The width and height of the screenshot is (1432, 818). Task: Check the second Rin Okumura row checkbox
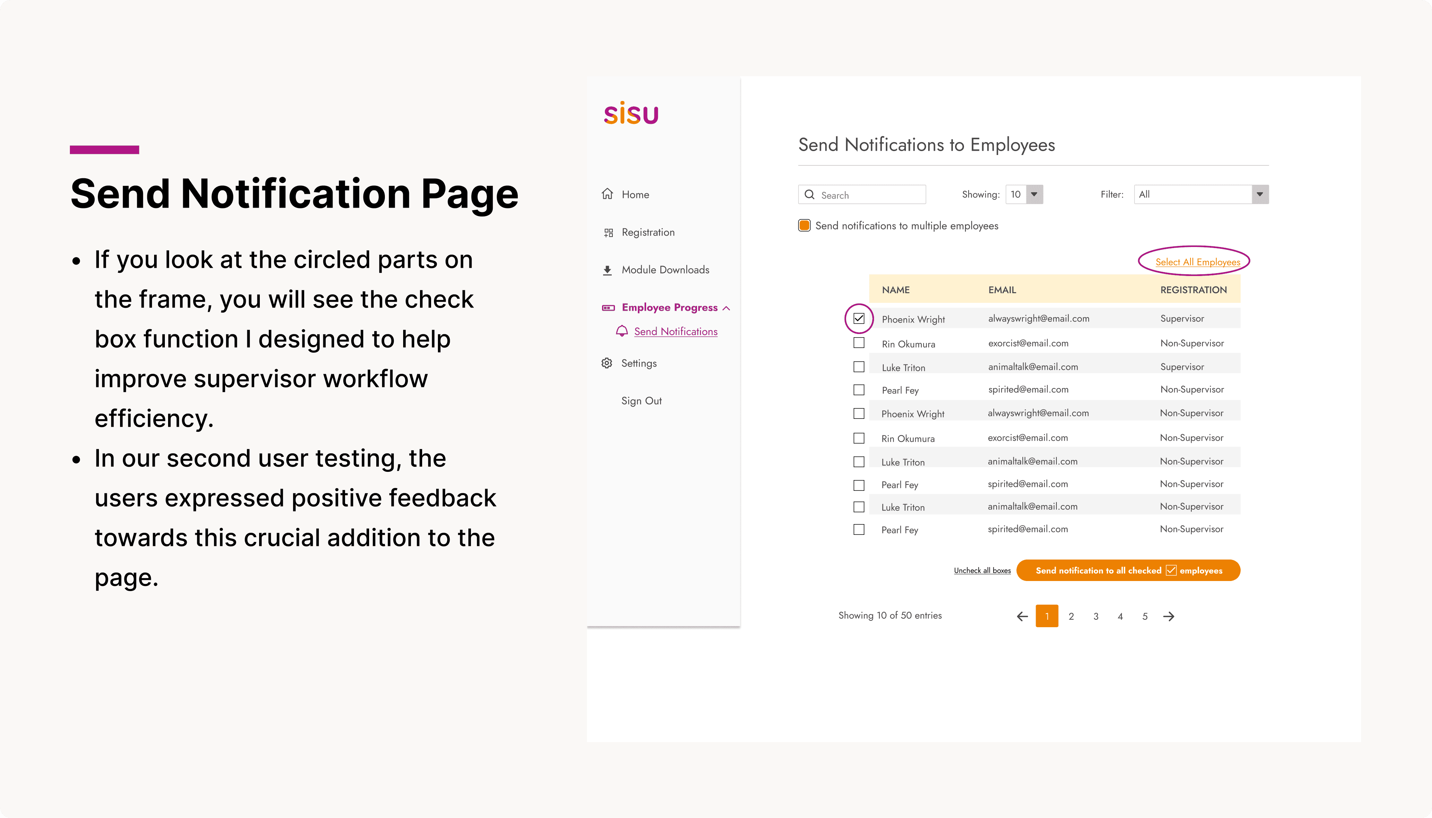(859, 438)
